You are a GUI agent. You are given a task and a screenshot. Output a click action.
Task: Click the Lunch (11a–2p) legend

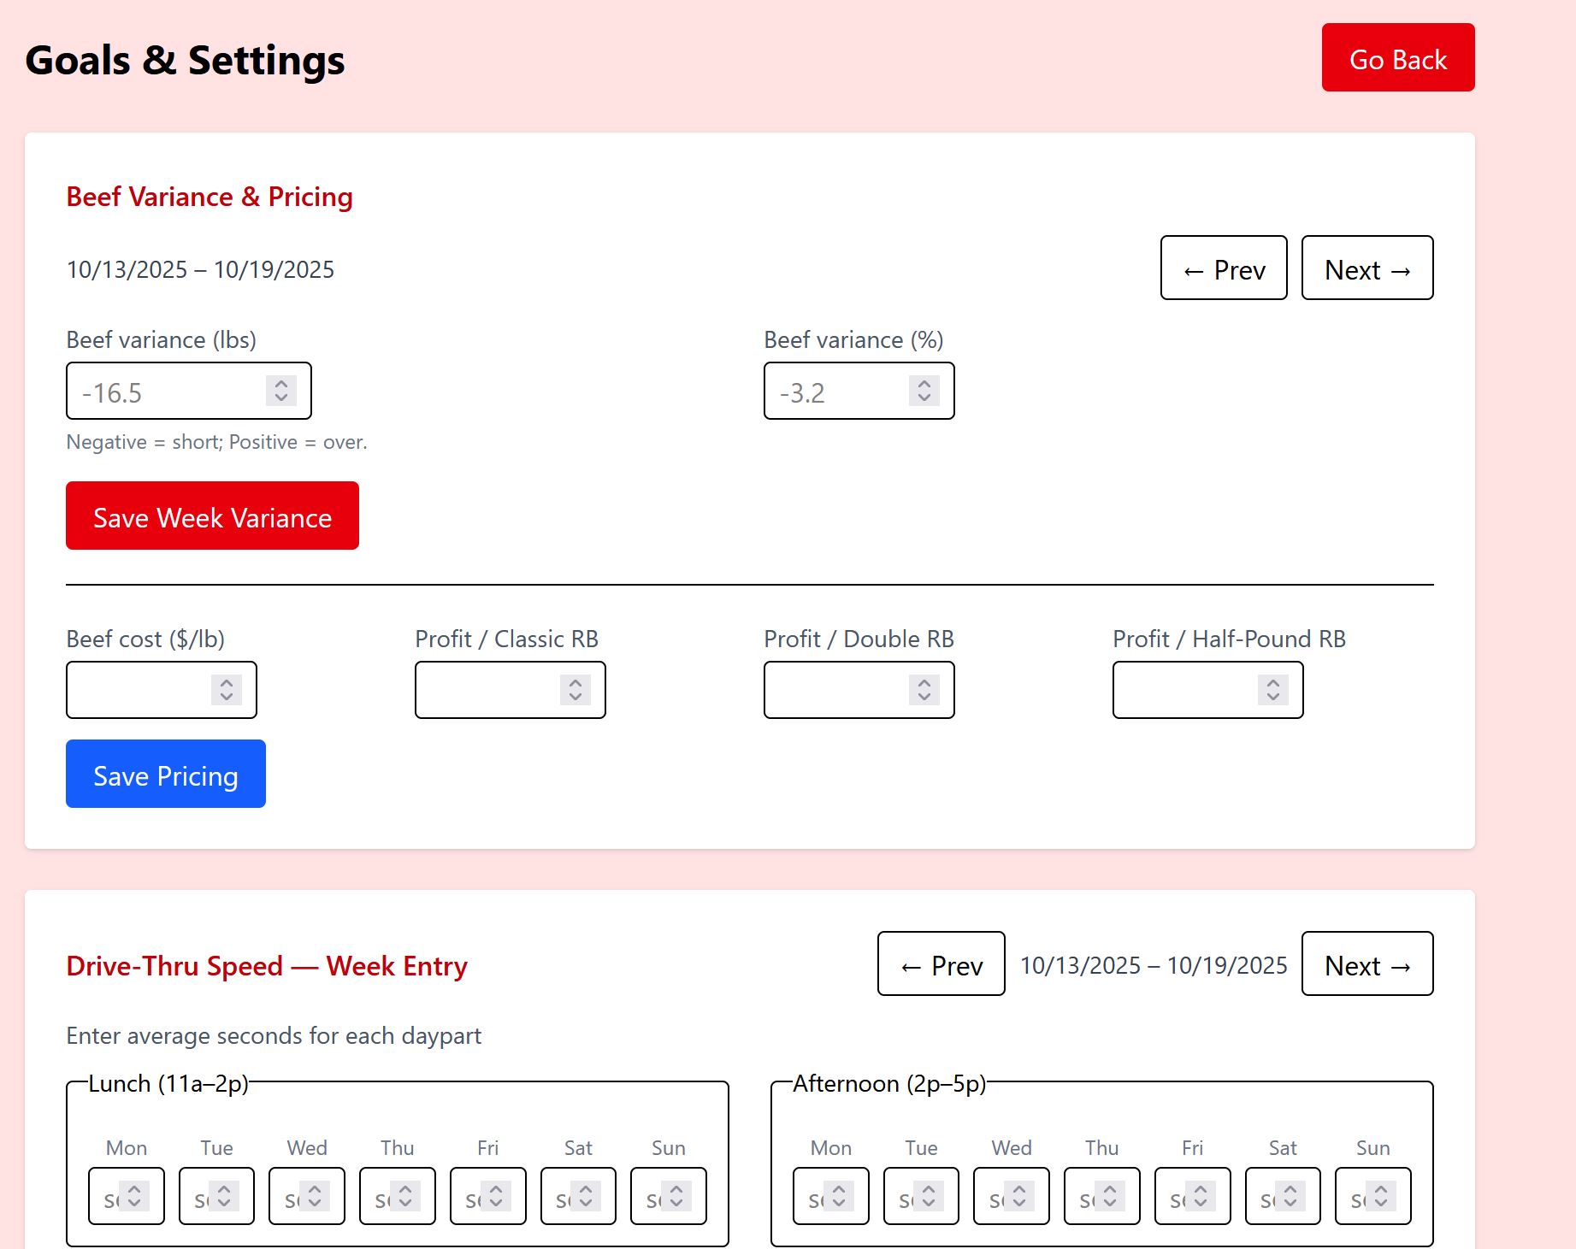168,1083
